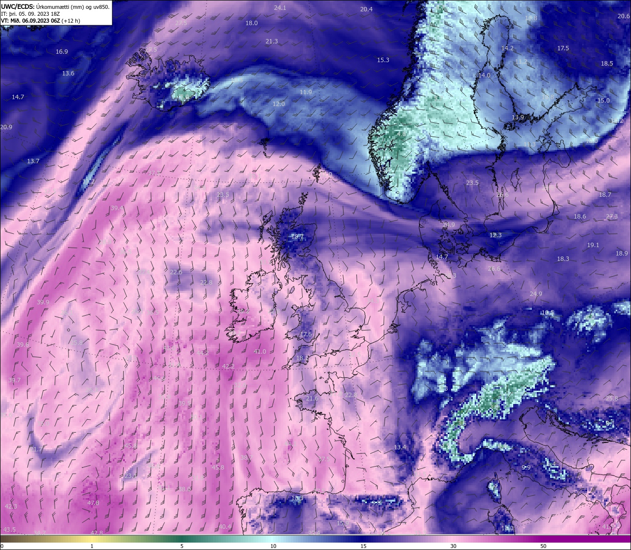The width and height of the screenshot is (631, 550).
Task: Click the map value '17.5'
Action: (563, 48)
